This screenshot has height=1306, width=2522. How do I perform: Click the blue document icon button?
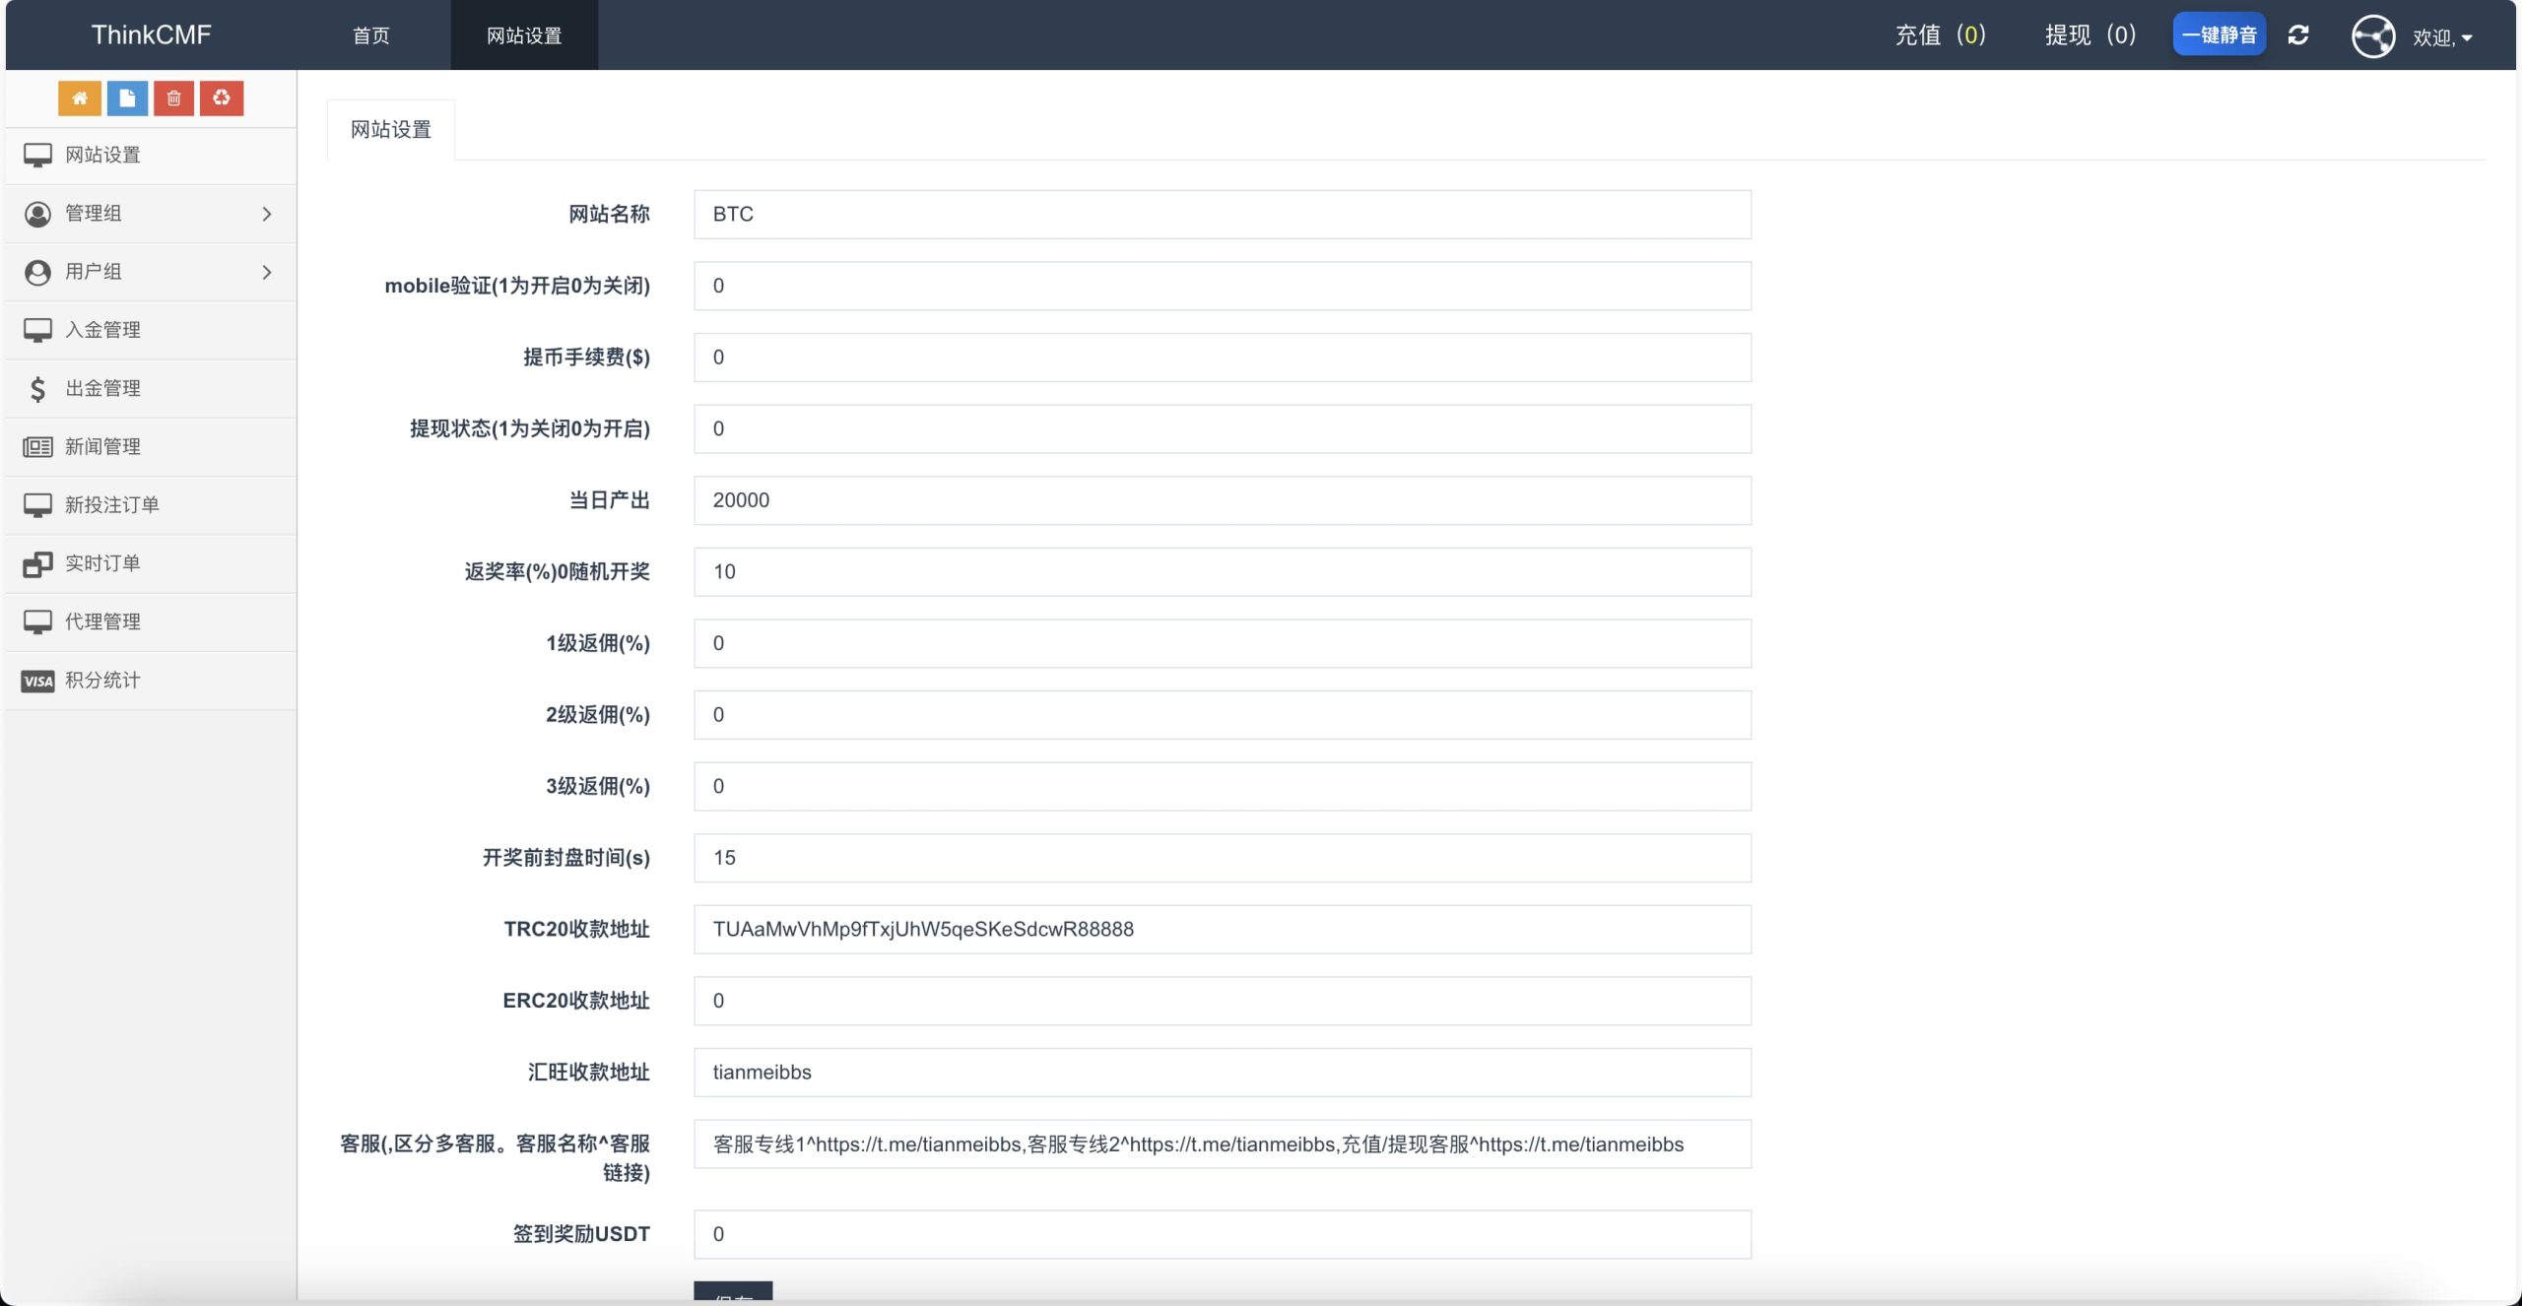(x=127, y=98)
